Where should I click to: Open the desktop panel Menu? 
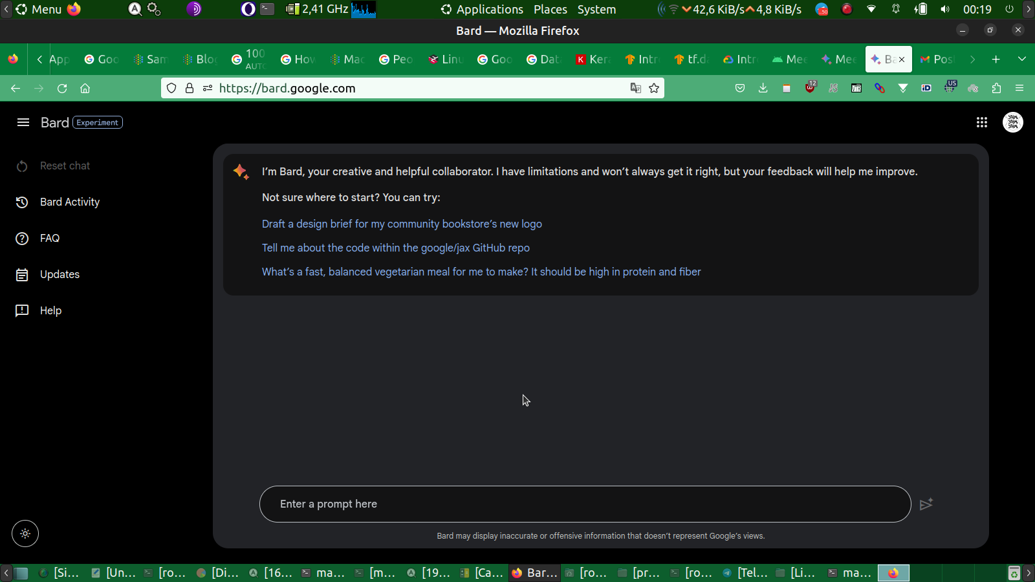coord(39,9)
